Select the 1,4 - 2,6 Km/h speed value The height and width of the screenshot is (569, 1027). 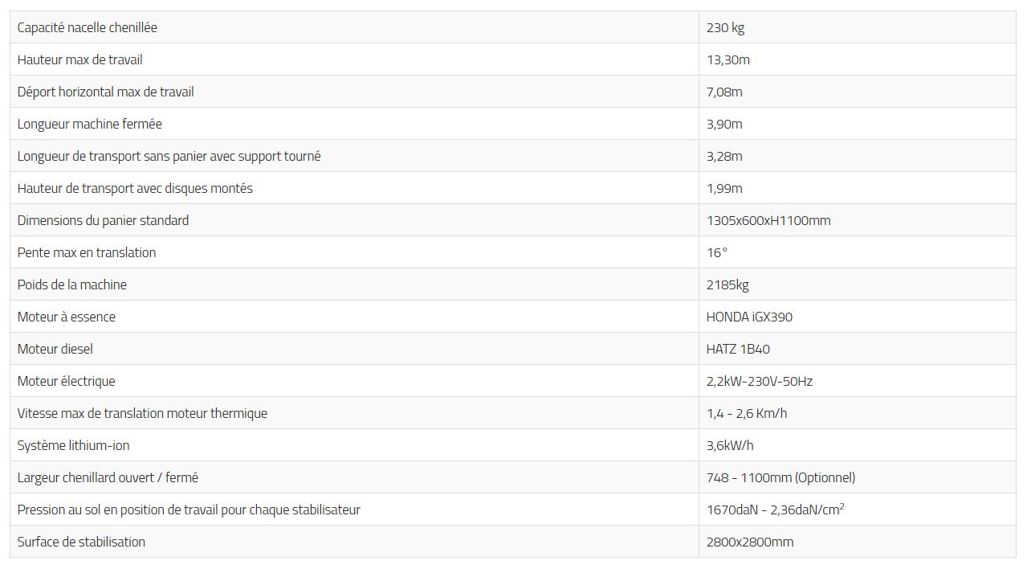pos(747,413)
